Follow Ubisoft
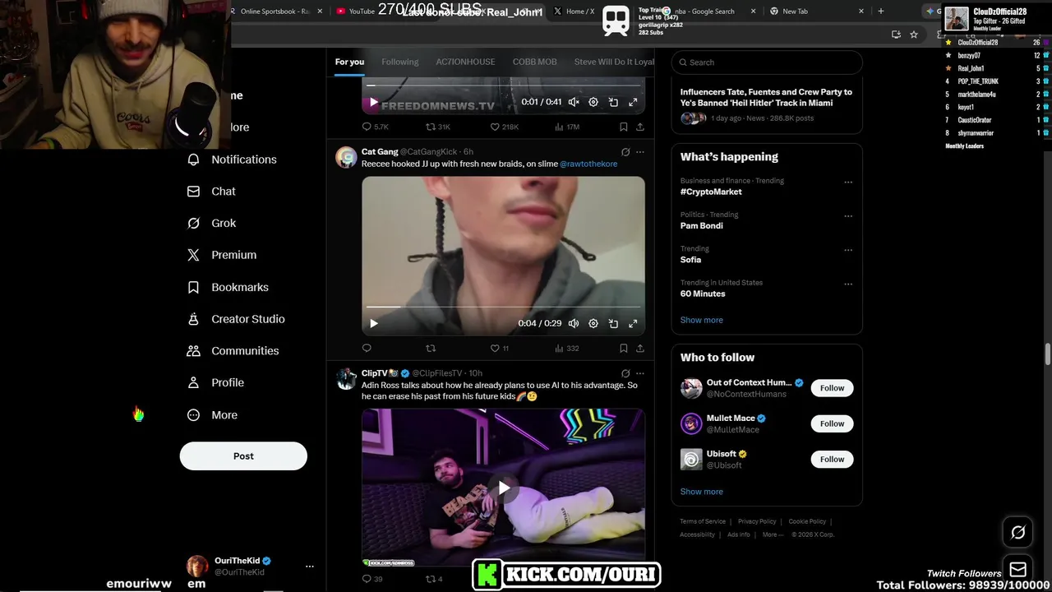 tap(832, 459)
